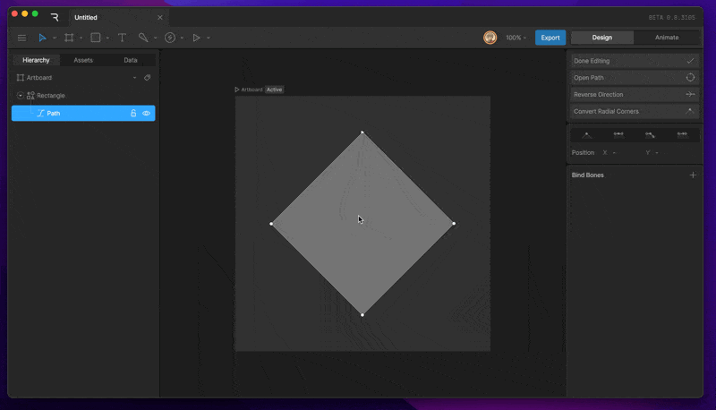Click the Events lightning bolt tool
Screen dimensions: 716x410
170,38
